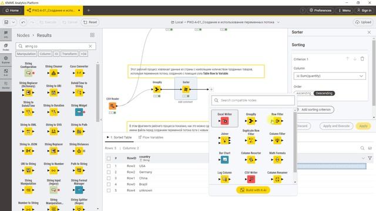
Task: Open the application Menu
Action: click(x=345, y=11)
